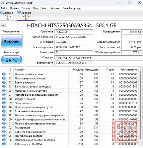Click the status icon for attribute C5

pos(4,136)
